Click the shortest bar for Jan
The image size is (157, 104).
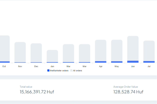pyautogui.click(x=52, y=56)
